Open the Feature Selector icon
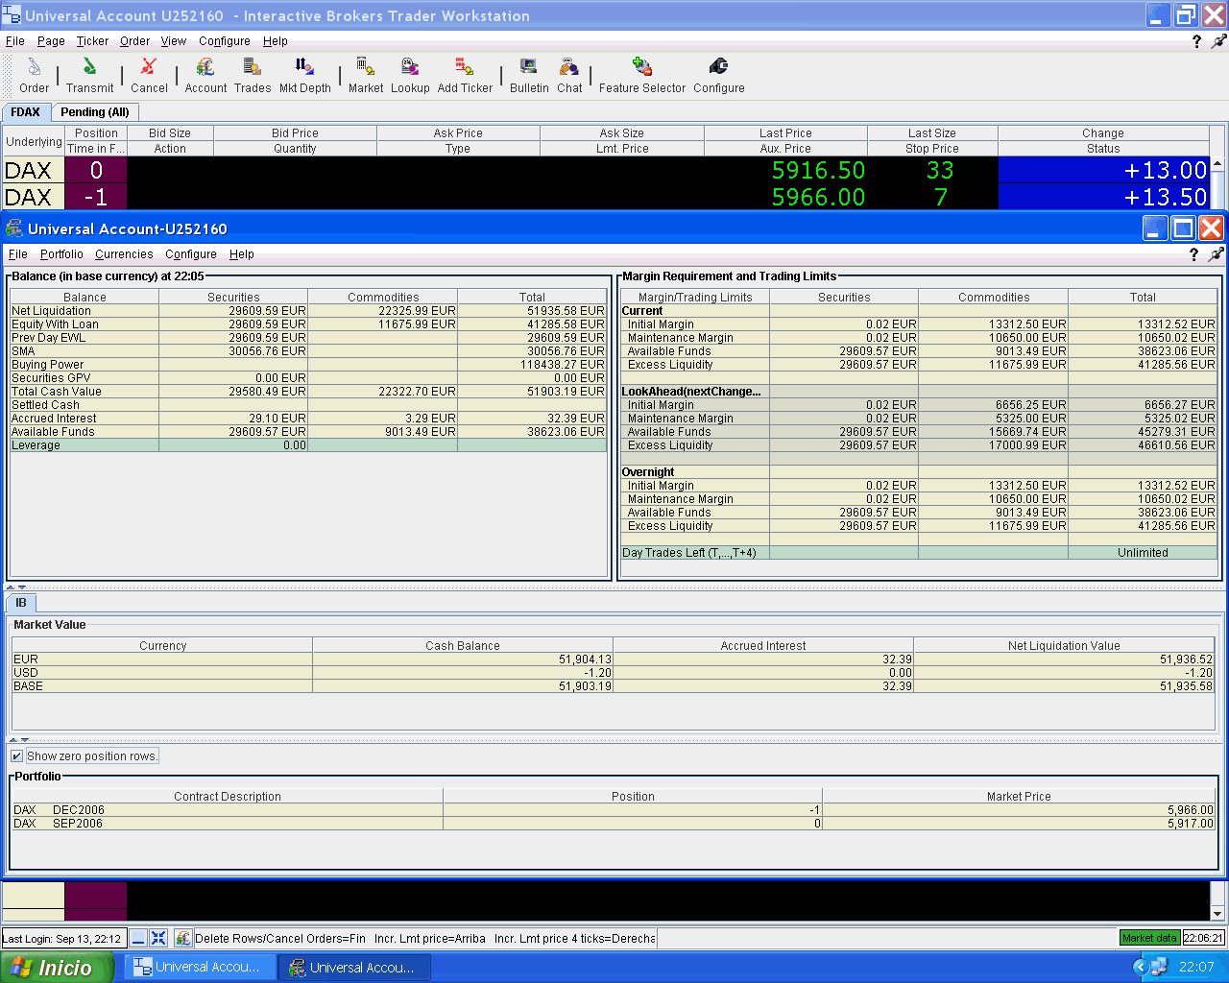The width and height of the screenshot is (1229, 983). [642, 75]
